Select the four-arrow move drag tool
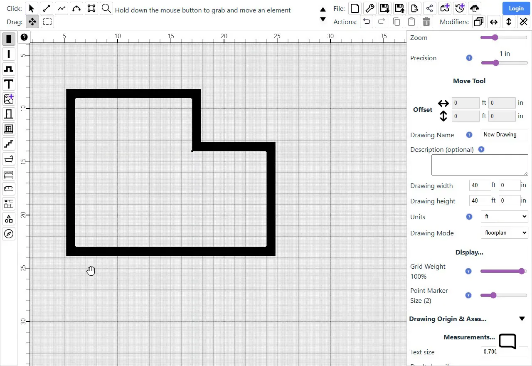 pyautogui.click(x=32, y=22)
